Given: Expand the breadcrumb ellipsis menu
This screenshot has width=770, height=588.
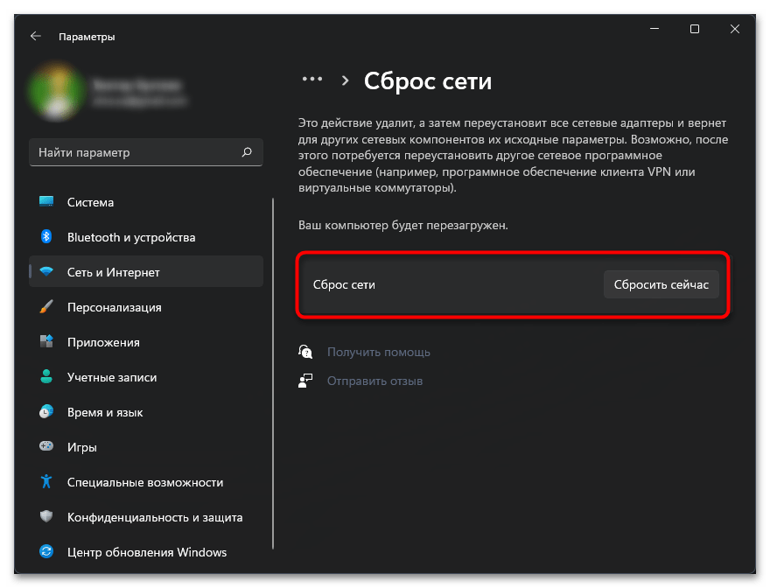Looking at the screenshot, I should [x=312, y=79].
